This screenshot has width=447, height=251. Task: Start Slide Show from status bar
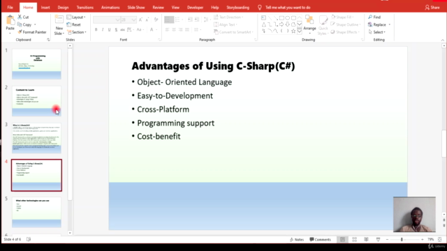(x=379, y=240)
